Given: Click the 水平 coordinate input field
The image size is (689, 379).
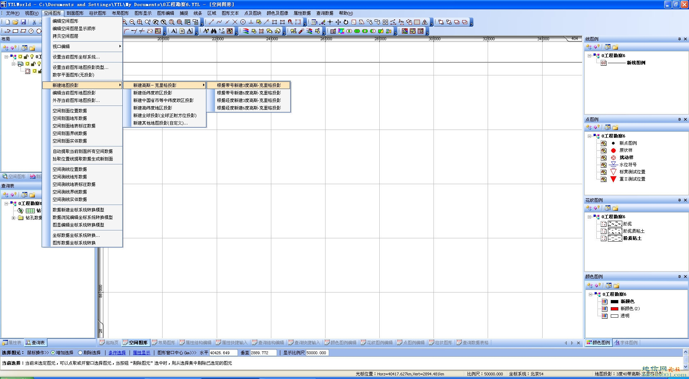Looking at the screenshot, I should tap(223, 353).
